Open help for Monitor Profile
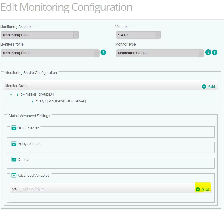The height and width of the screenshot is (210, 224). click(103, 52)
